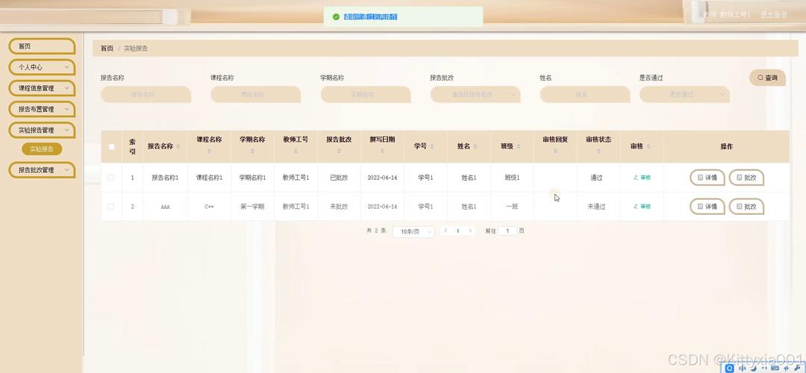Select the 实验报告 submenu item
The width and height of the screenshot is (806, 373).
pyautogui.click(x=42, y=149)
